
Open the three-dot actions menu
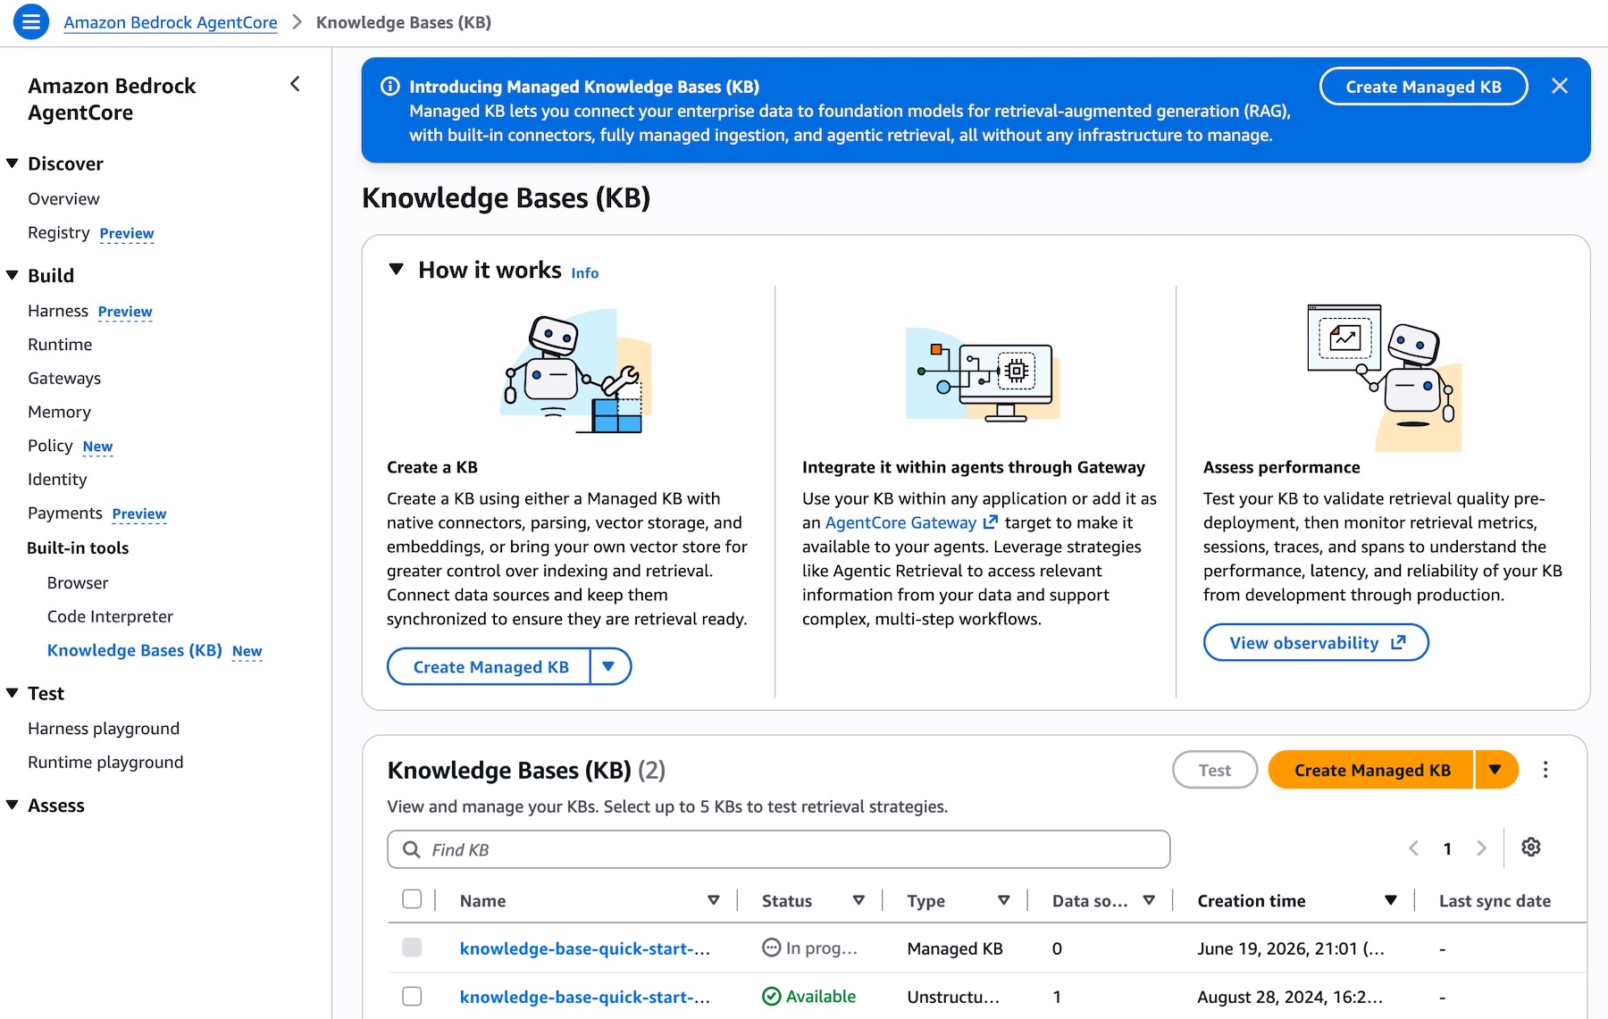1545,770
